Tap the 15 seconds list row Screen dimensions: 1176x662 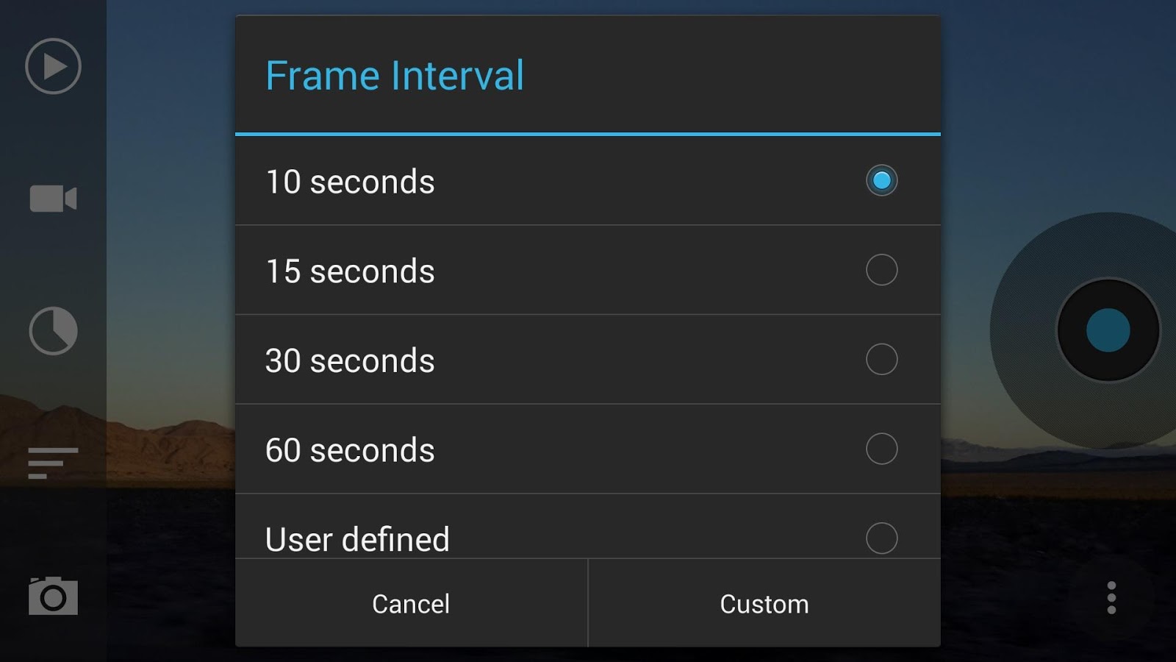tap(514, 271)
